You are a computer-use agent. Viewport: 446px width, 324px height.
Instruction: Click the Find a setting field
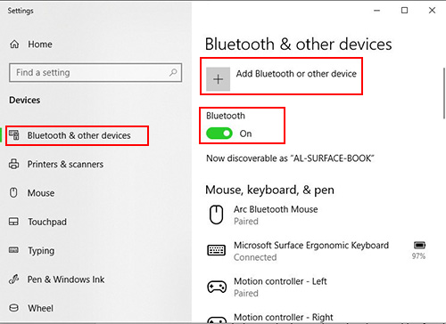coord(95,72)
